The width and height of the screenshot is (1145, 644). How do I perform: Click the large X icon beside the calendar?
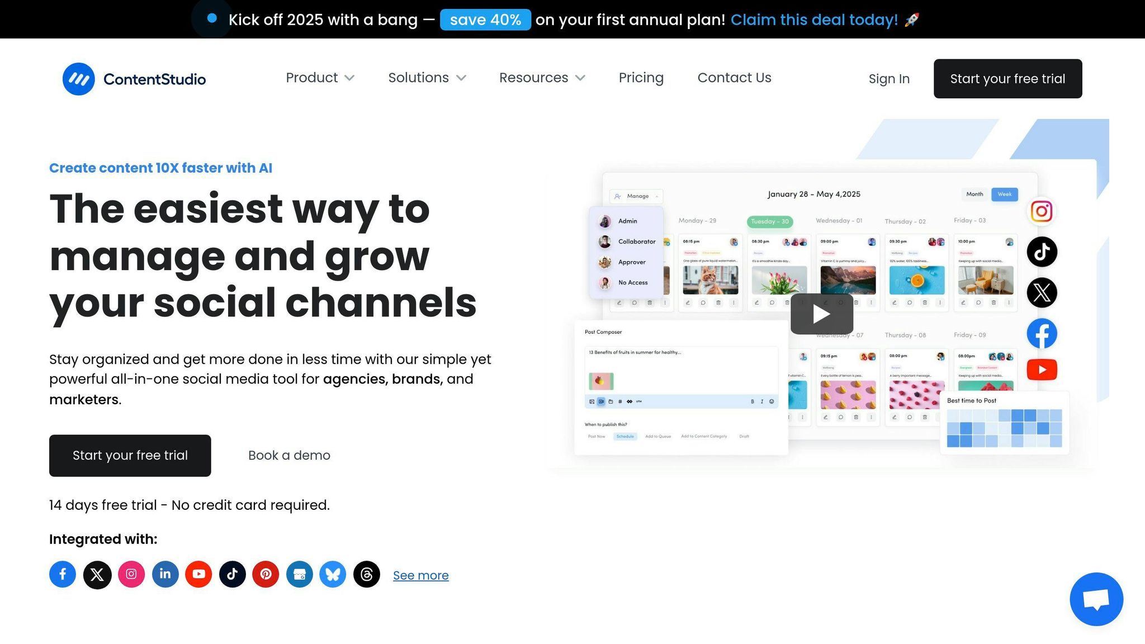(1042, 292)
